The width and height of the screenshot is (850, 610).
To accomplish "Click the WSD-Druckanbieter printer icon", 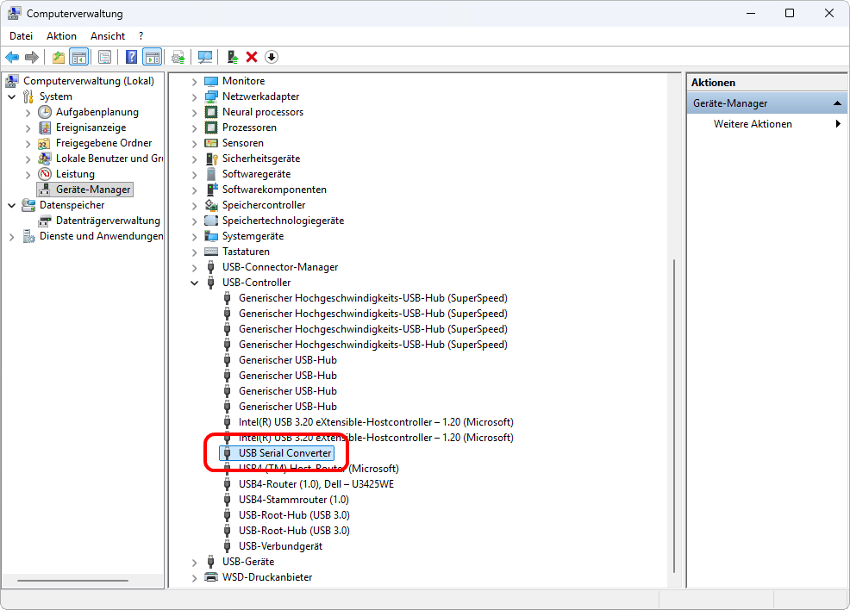I will tap(211, 577).
